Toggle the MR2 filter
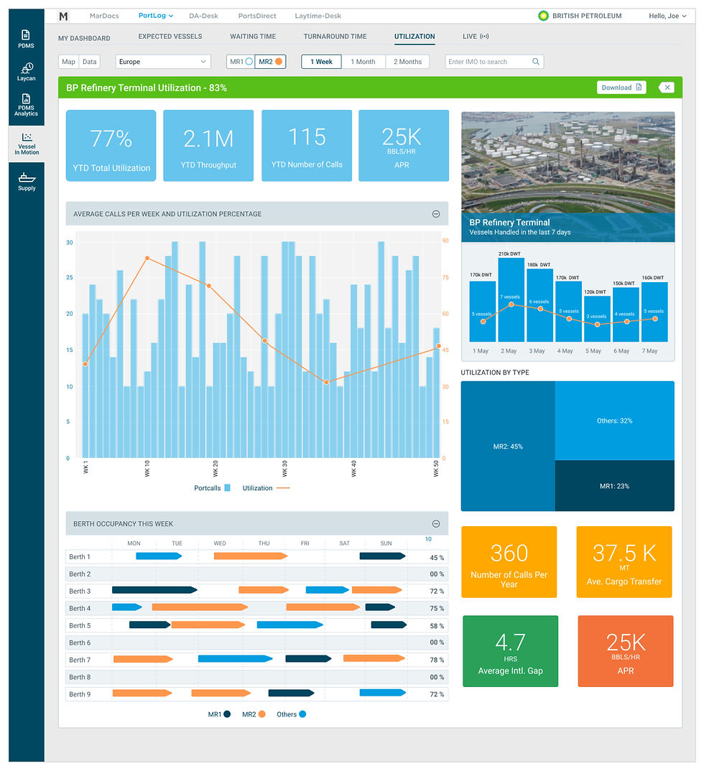The width and height of the screenshot is (704, 771). 270,62
